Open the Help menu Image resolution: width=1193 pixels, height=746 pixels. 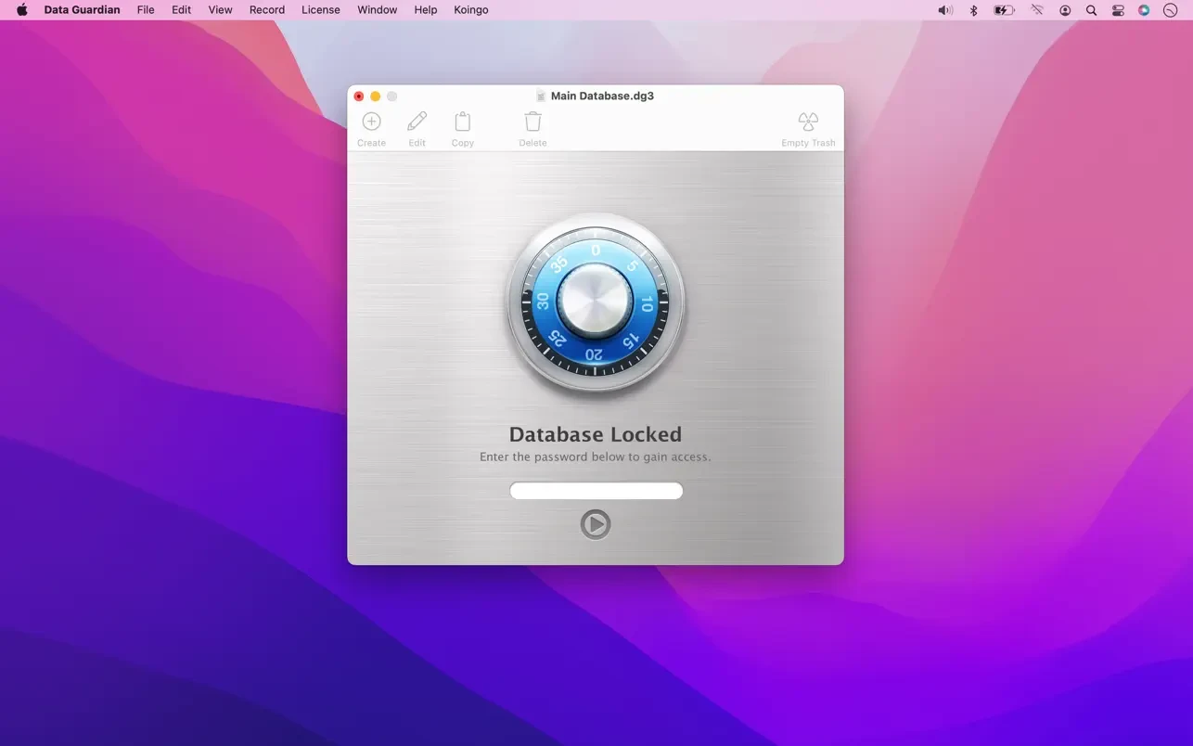tap(426, 10)
